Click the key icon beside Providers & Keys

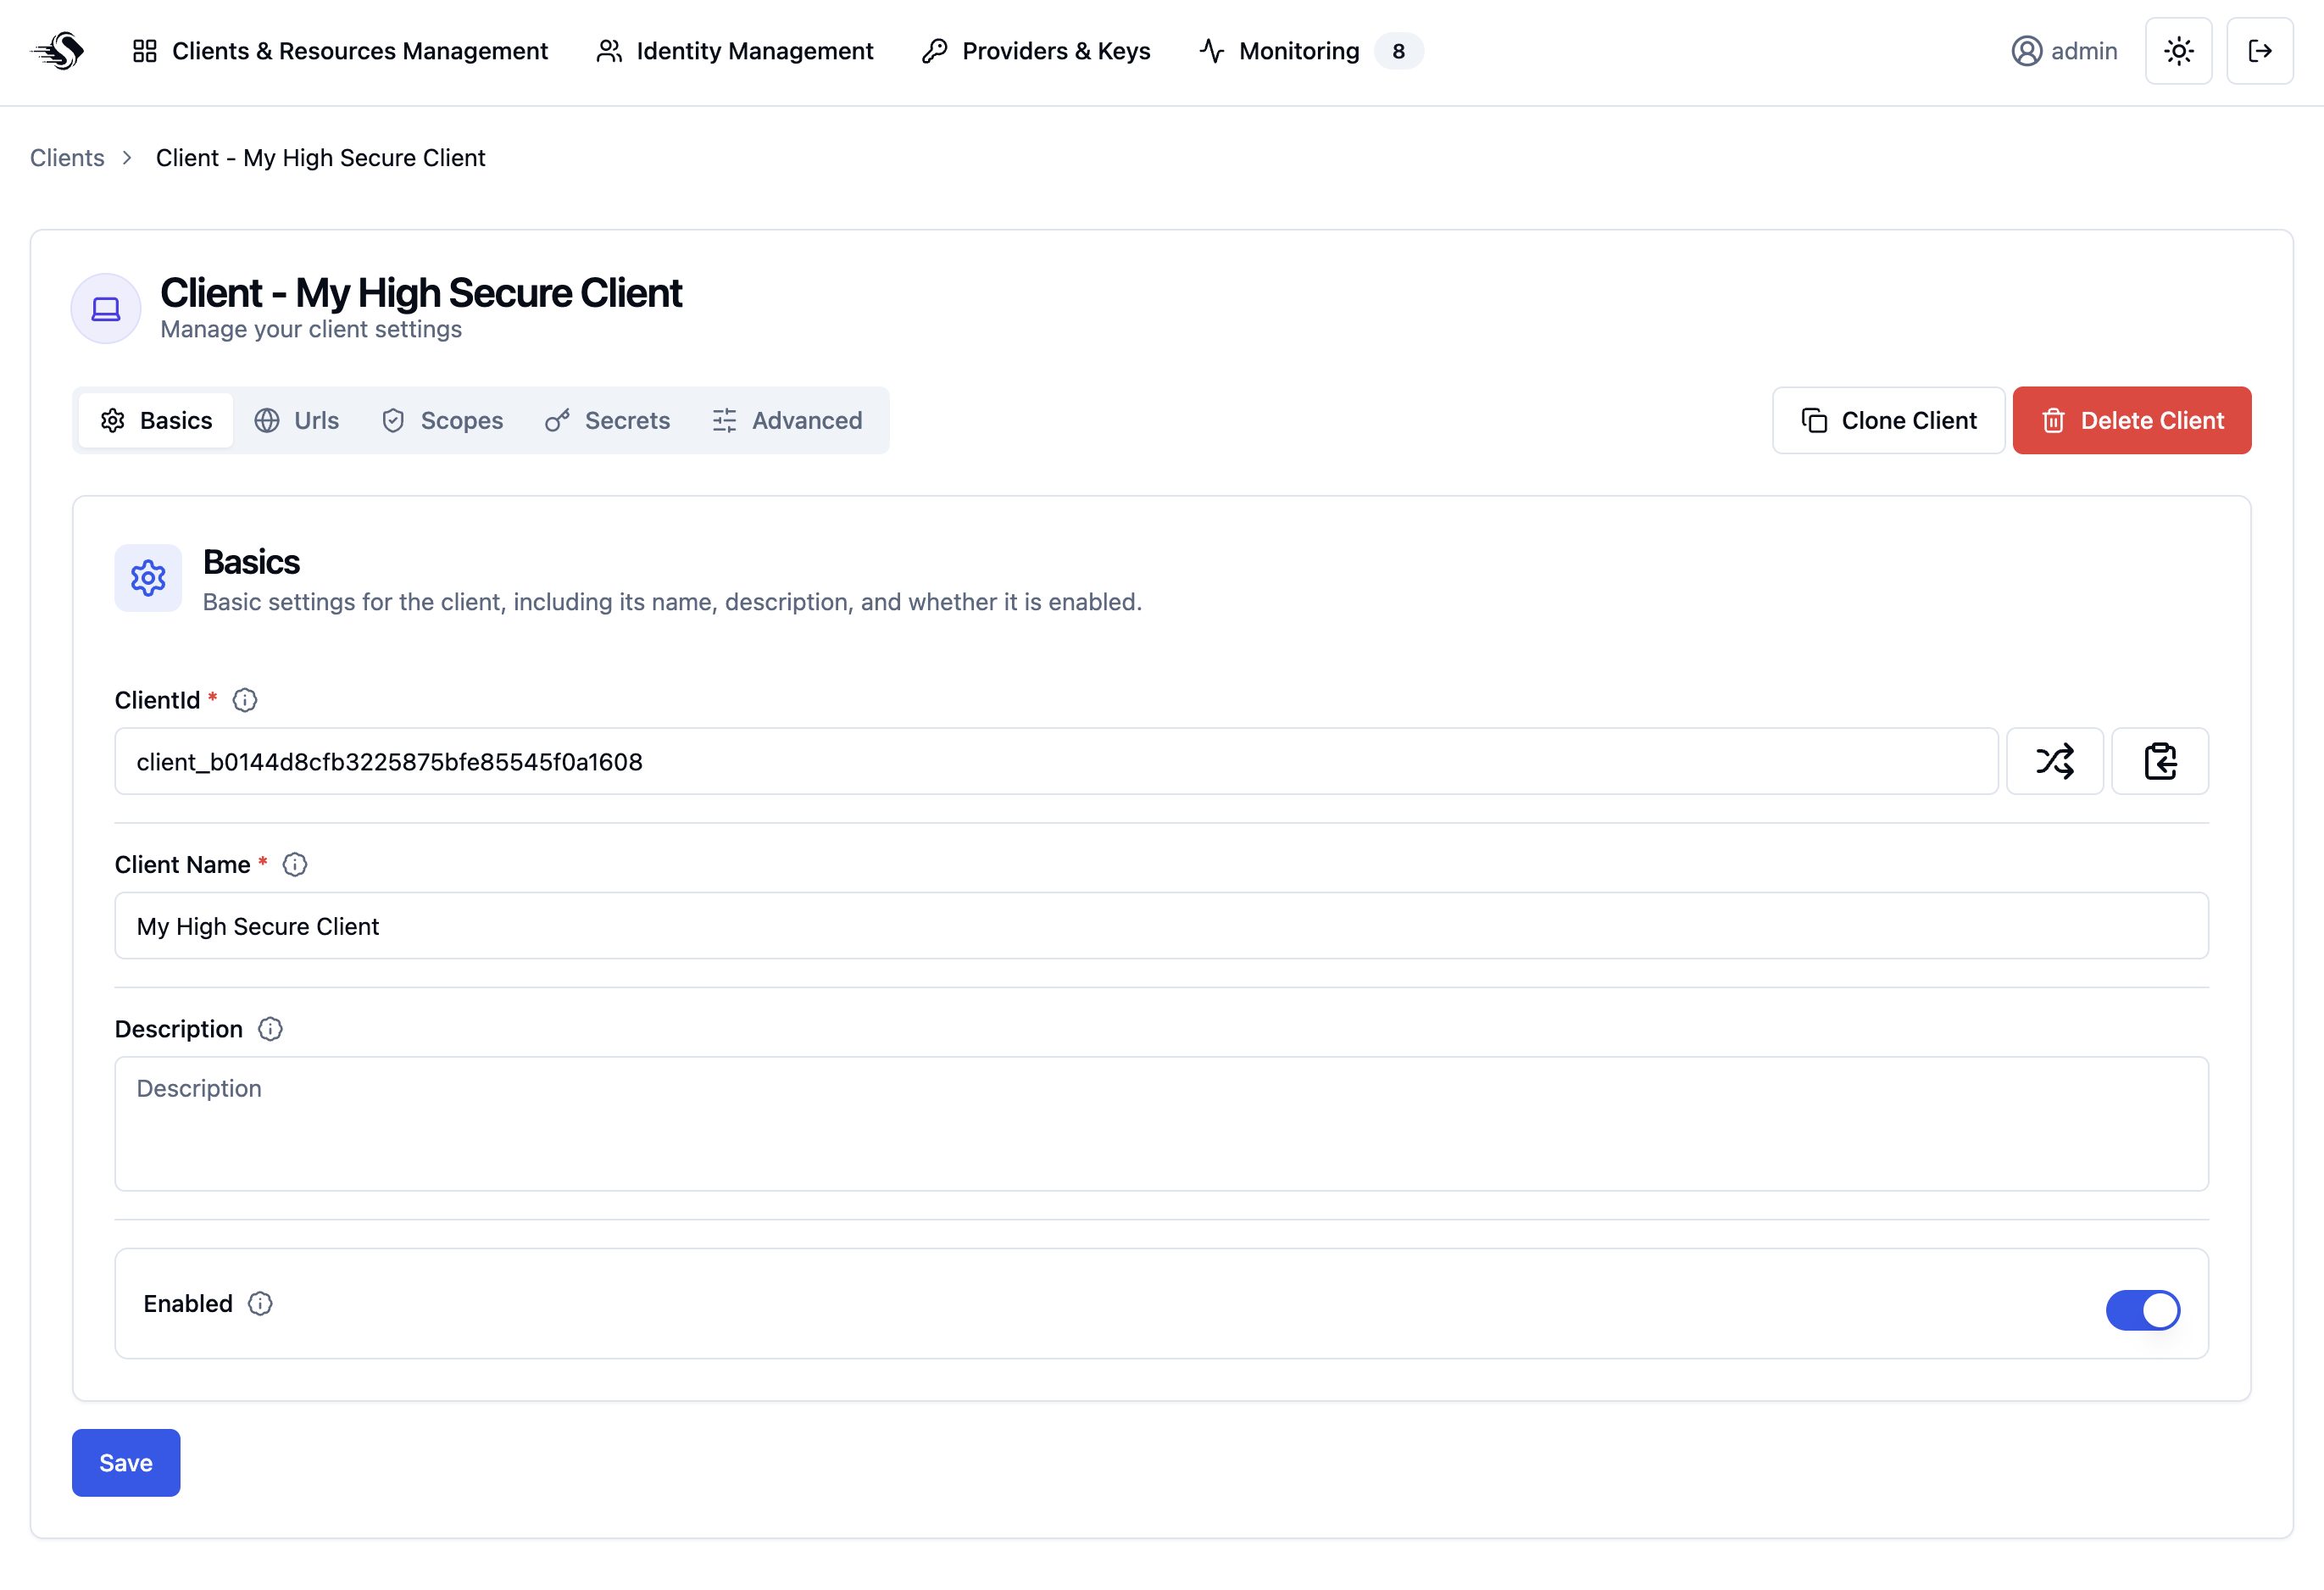935,51
